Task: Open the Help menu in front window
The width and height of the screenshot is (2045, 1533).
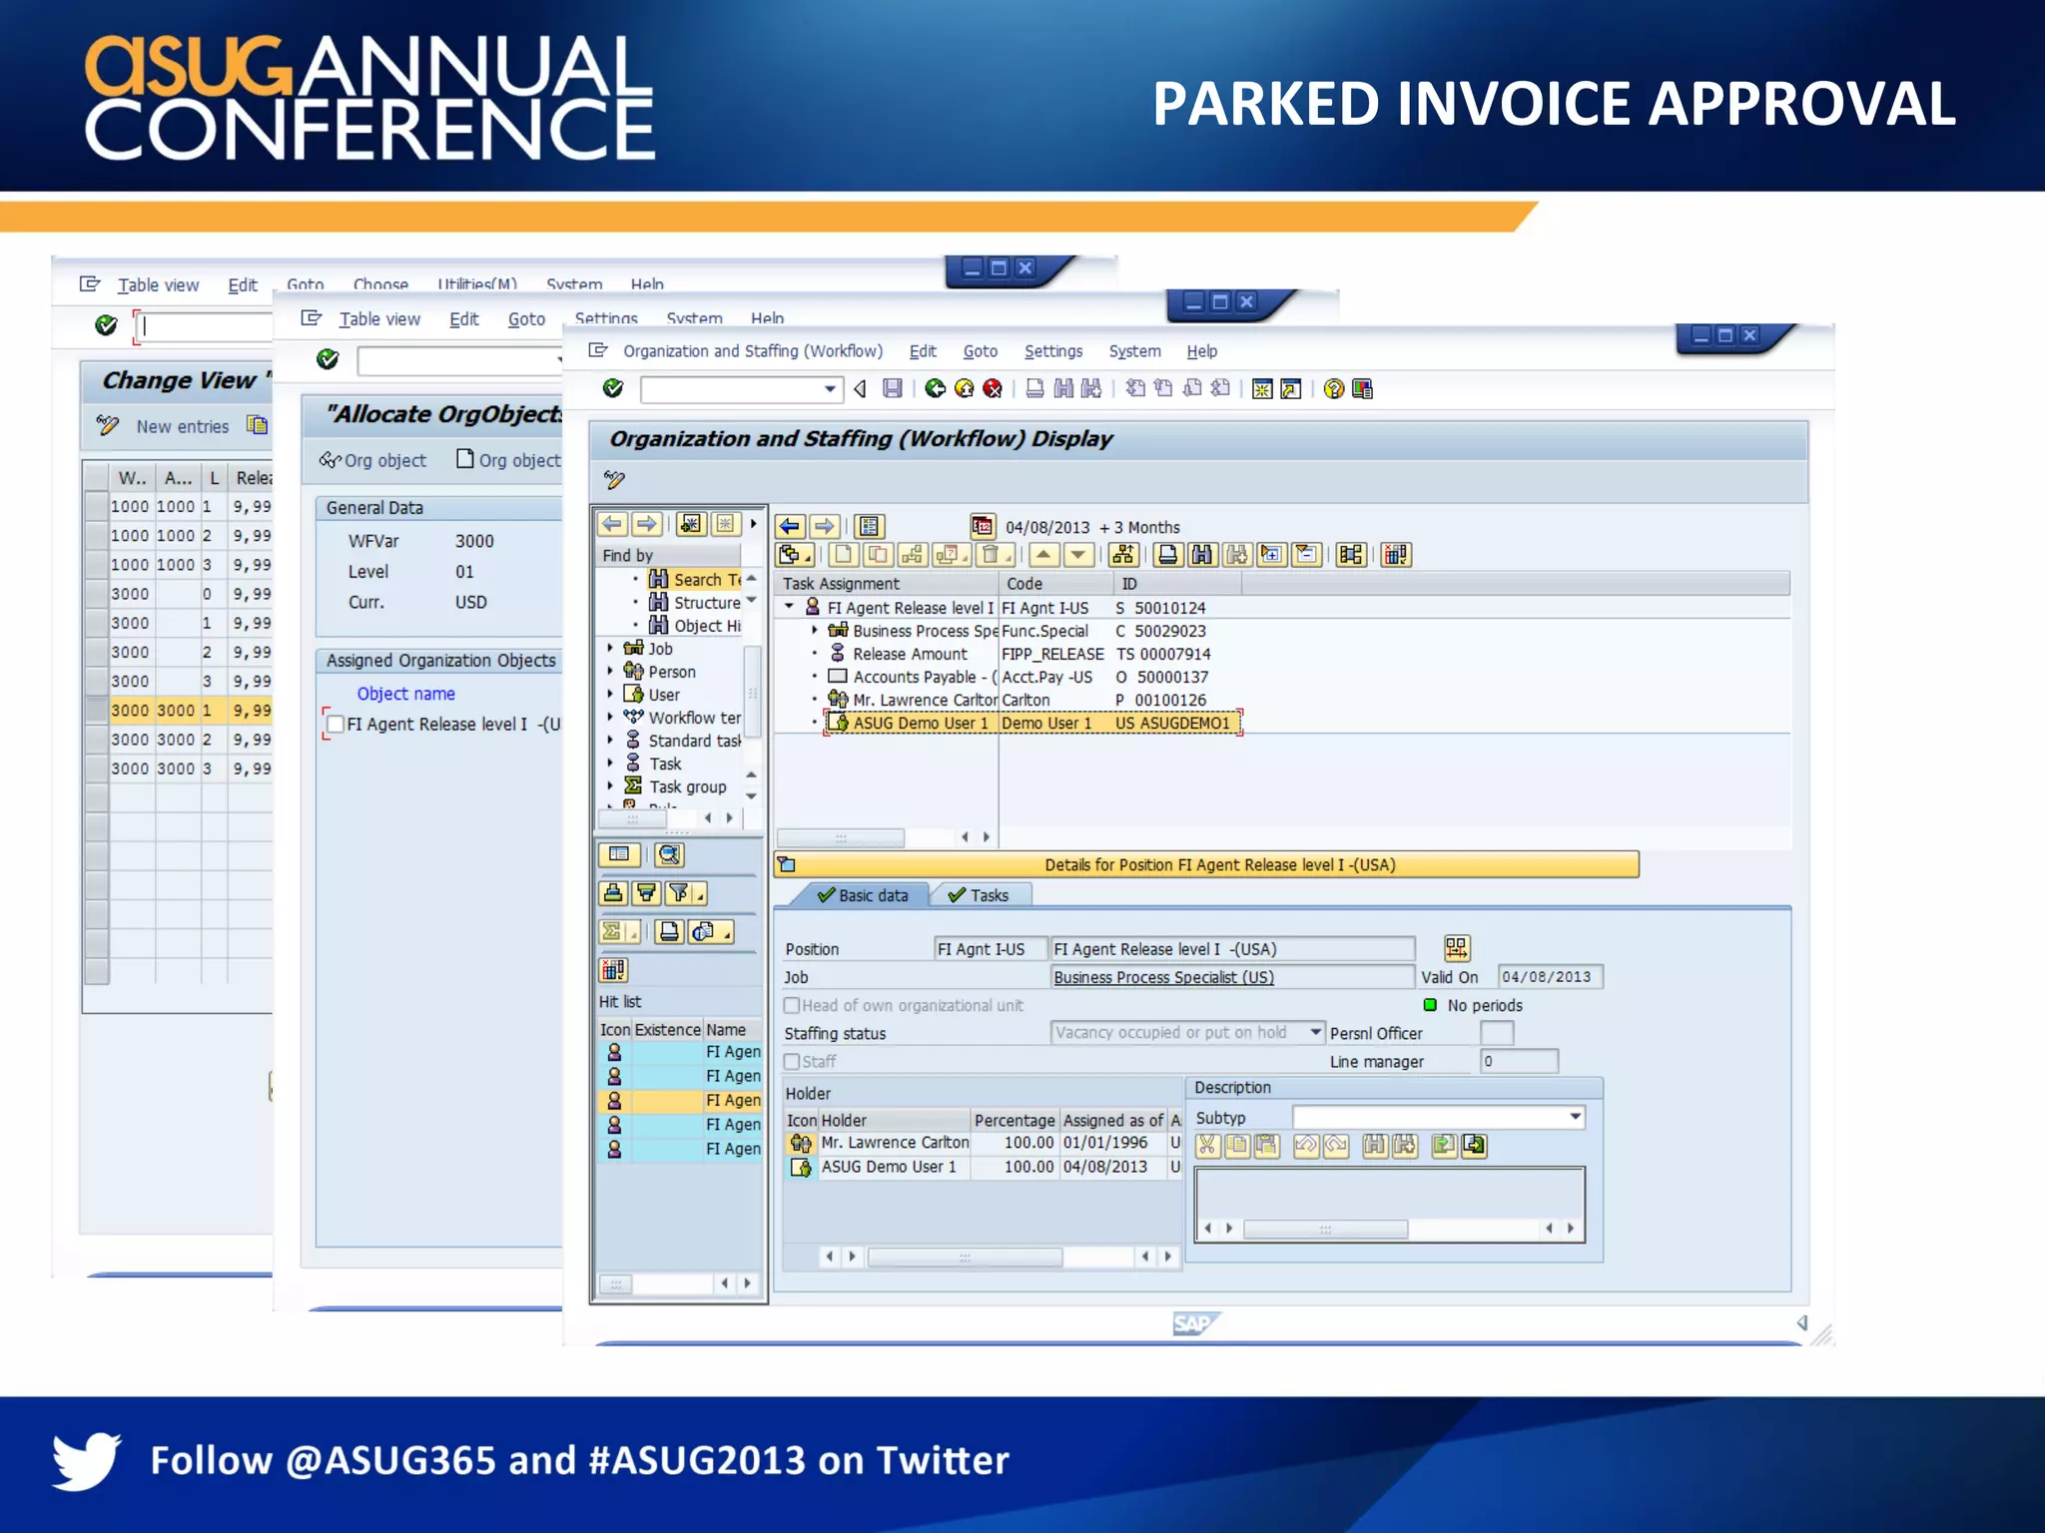Action: click(x=1202, y=350)
